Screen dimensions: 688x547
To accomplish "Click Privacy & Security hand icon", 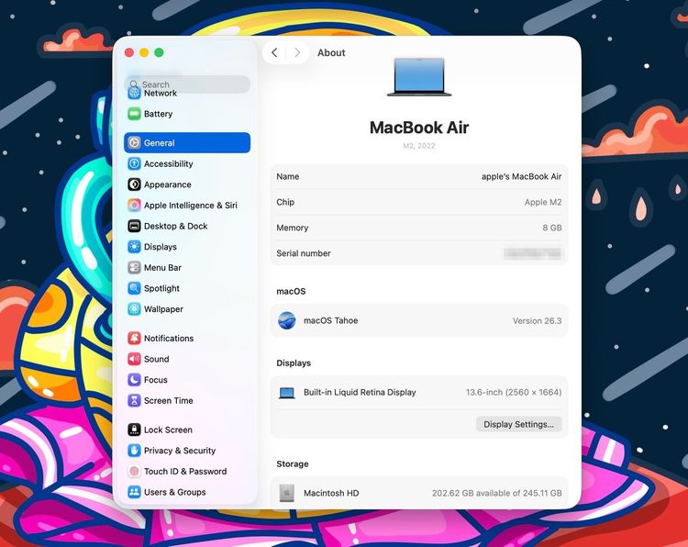I will point(134,451).
